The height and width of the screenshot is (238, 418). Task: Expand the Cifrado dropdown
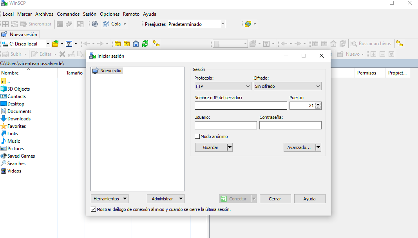tap(287, 86)
